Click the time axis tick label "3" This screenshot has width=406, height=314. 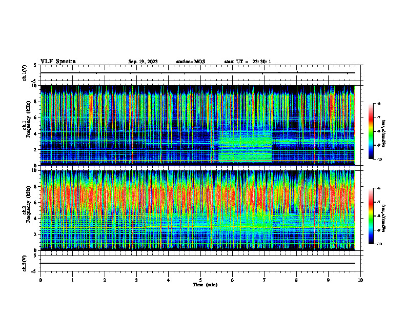[136, 280]
